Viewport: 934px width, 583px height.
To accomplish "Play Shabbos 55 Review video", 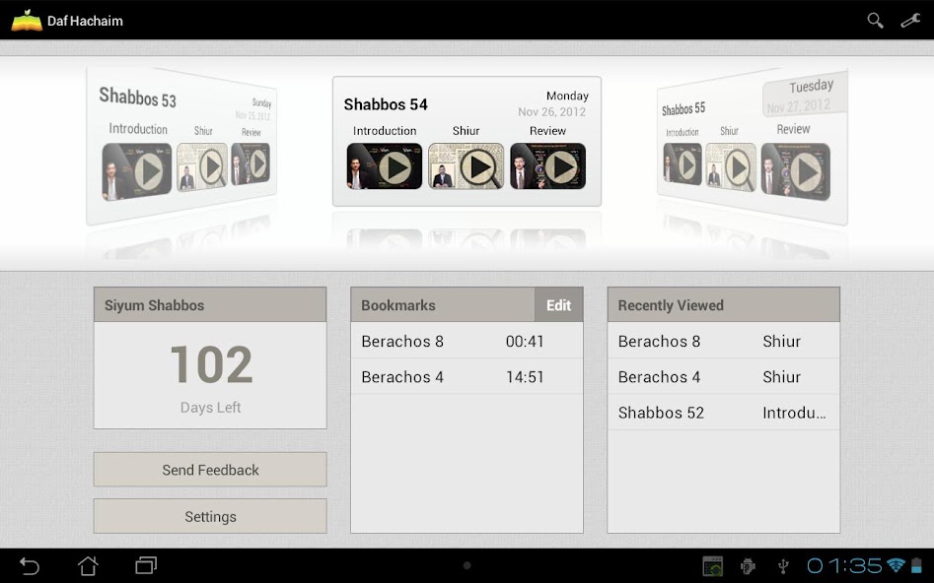I will click(795, 171).
